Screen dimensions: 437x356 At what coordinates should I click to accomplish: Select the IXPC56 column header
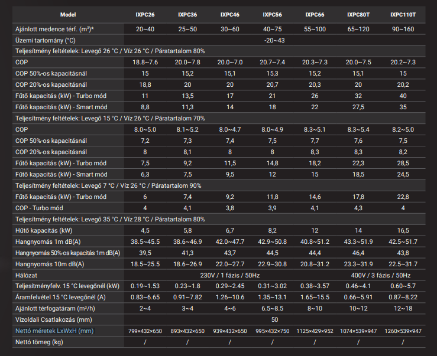(x=272, y=14)
